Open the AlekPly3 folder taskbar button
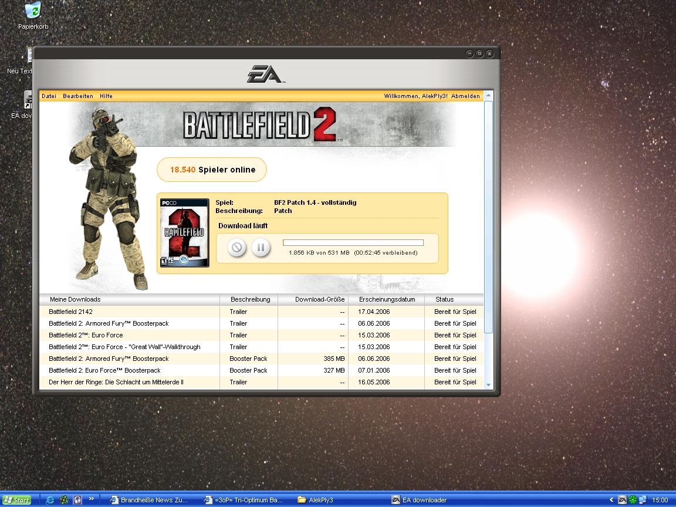 click(x=338, y=500)
